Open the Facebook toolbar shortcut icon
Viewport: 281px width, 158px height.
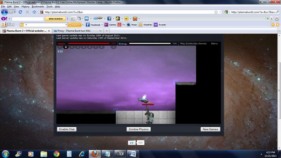click(109, 18)
